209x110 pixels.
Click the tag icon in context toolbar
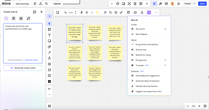(x=110, y=13)
